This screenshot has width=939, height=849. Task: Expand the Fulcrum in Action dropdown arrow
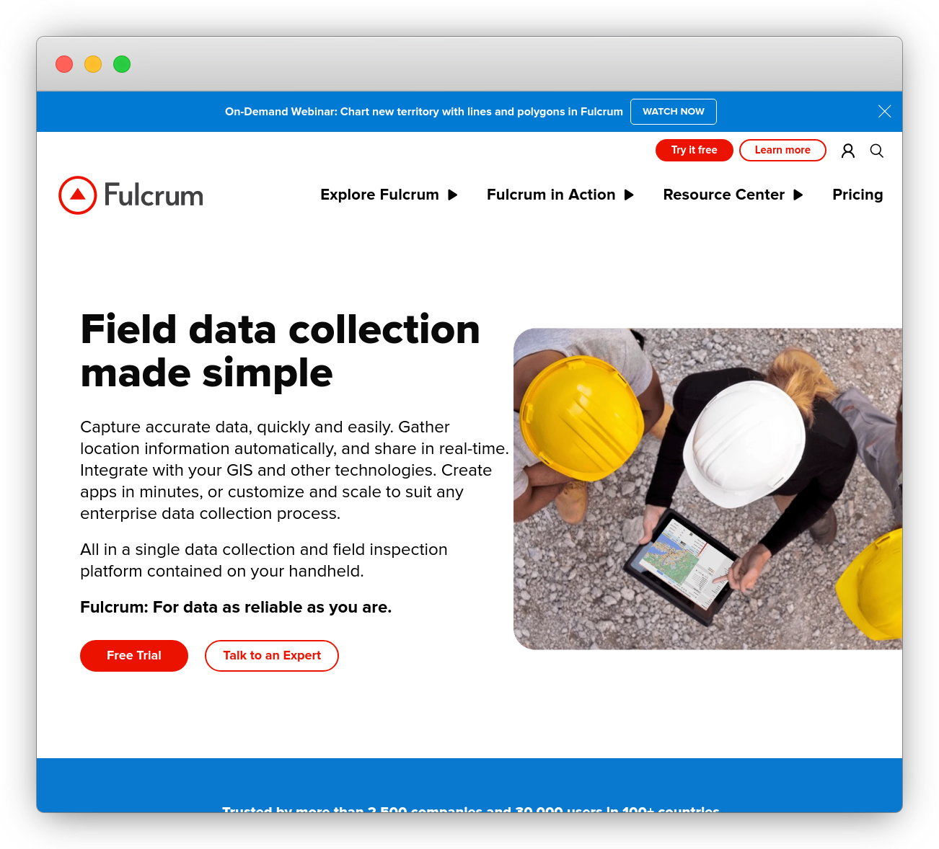tap(628, 195)
